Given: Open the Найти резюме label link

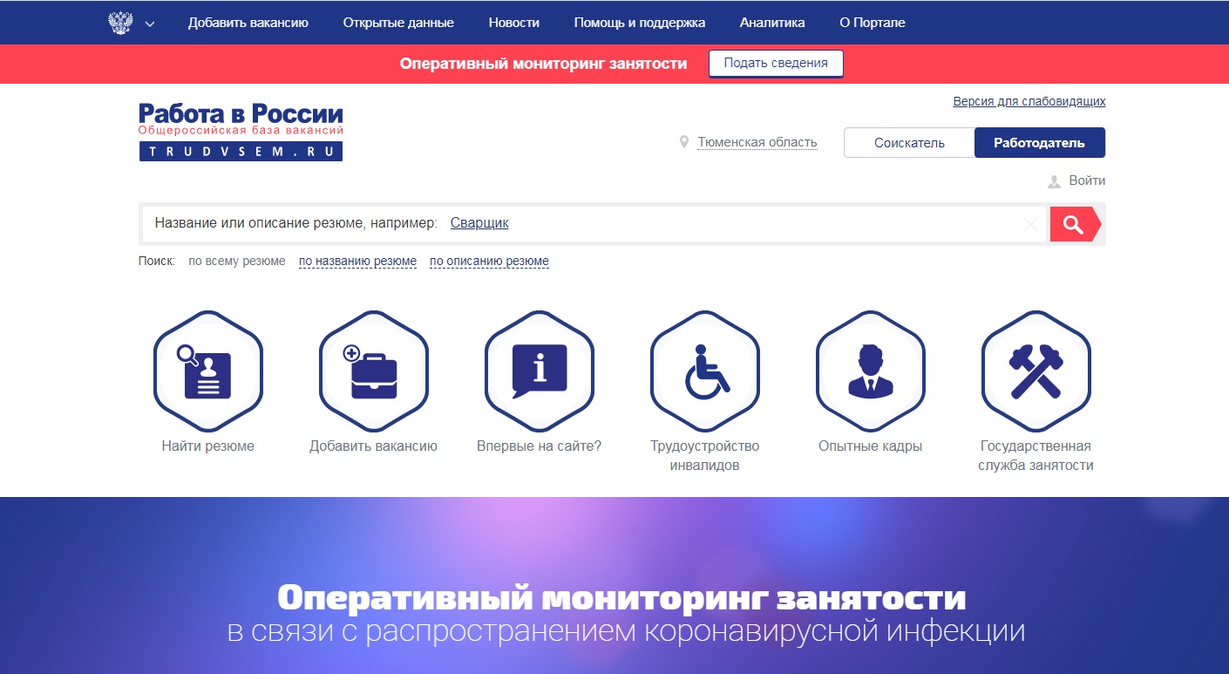Looking at the screenshot, I should click(208, 446).
